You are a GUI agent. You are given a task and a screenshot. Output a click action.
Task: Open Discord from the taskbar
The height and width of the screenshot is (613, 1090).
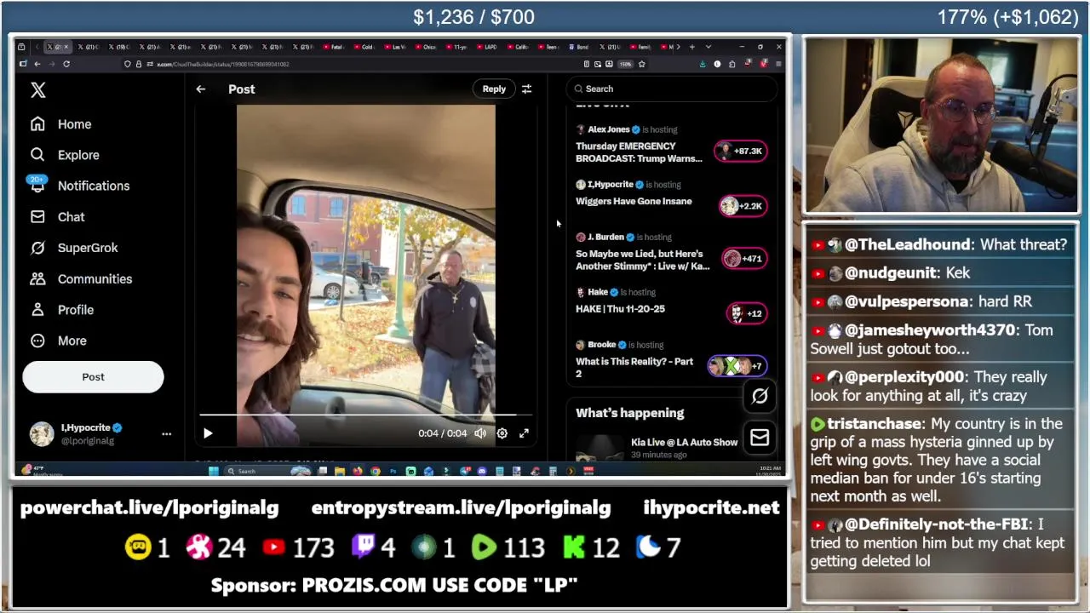[482, 471]
